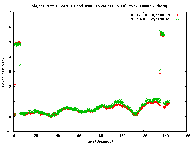Screen dimensions: 193x144
Task: Click the x-axis tick value 80
Action: pos(101,136)
